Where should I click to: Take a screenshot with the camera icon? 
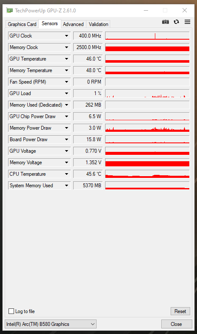click(x=166, y=22)
